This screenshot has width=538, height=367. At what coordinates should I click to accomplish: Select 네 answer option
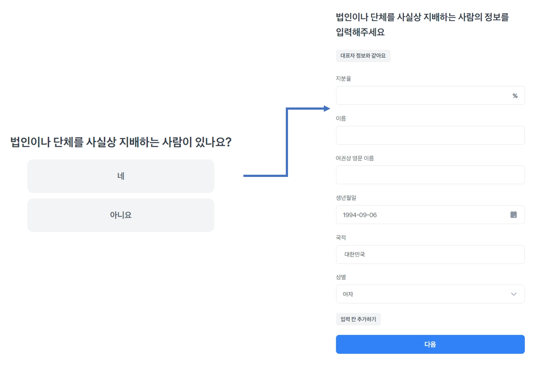pyautogui.click(x=121, y=176)
